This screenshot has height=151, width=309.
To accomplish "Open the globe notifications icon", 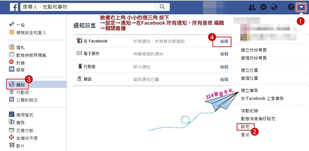I will [x=274, y=7].
